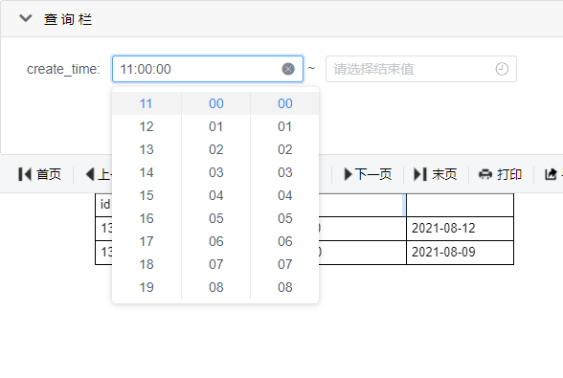The width and height of the screenshot is (563, 378).
Task: Jump to last page 末页
Action: tap(436, 174)
